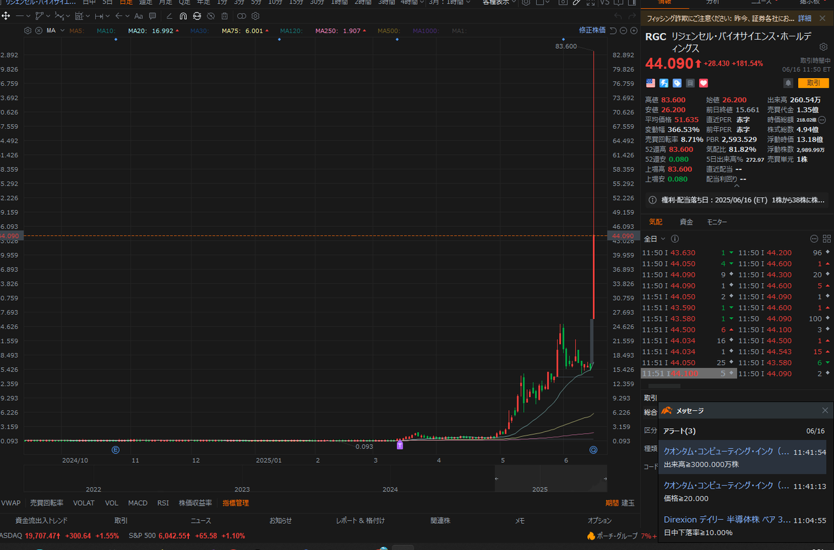Toggle hide drawings eye icon
834x550 pixels.
(210, 16)
